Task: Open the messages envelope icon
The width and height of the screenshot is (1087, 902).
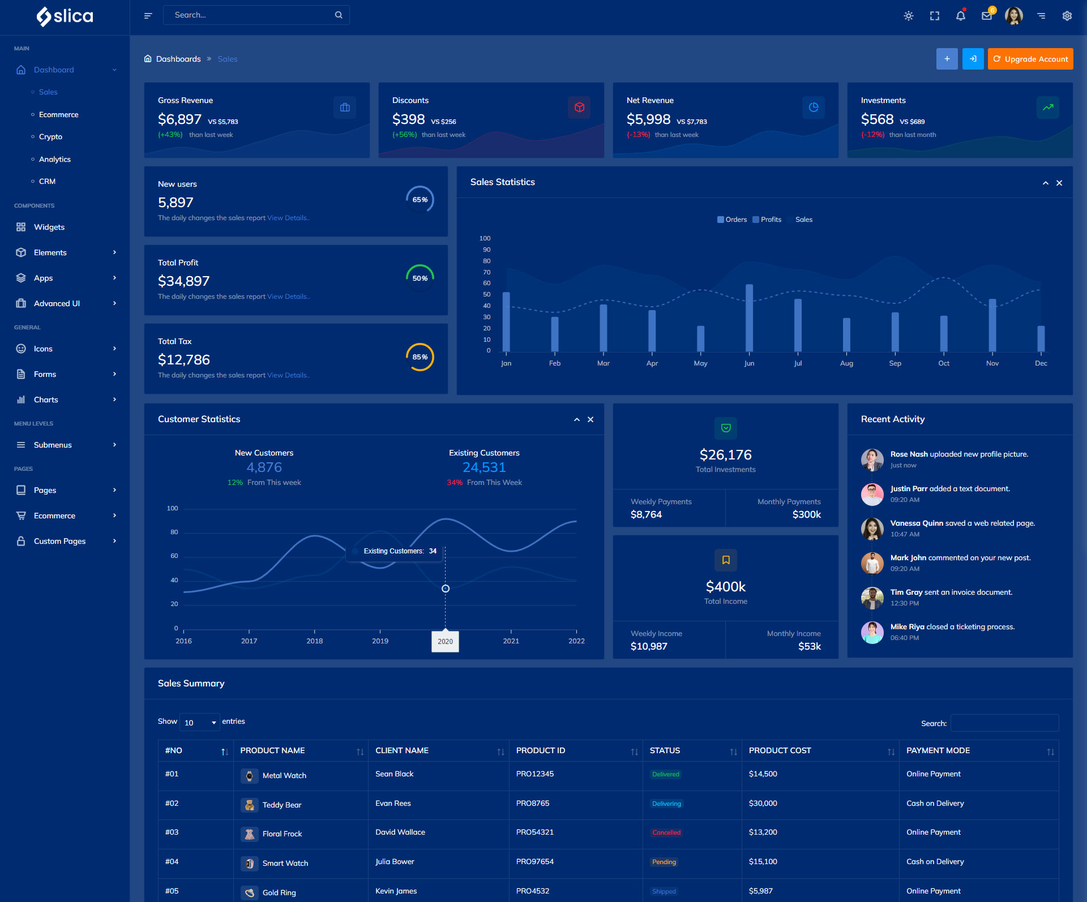Action: (987, 16)
